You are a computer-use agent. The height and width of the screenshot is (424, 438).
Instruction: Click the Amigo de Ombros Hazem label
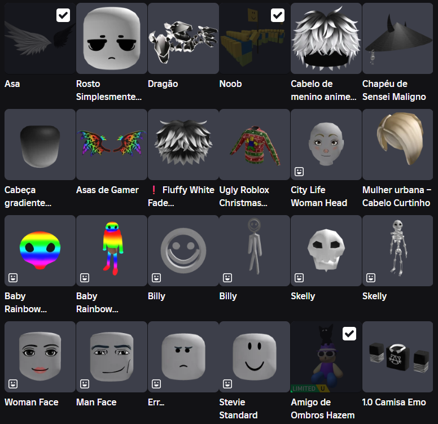click(323, 409)
